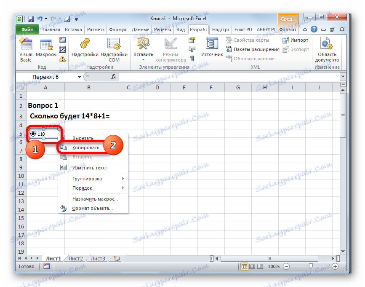Open the Лист3 sheet tab

click(98, 259)
